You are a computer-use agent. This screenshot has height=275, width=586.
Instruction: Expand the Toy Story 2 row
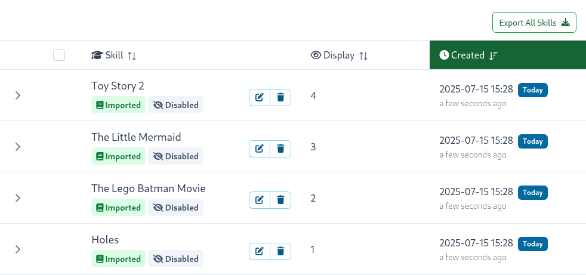point(17,95)
